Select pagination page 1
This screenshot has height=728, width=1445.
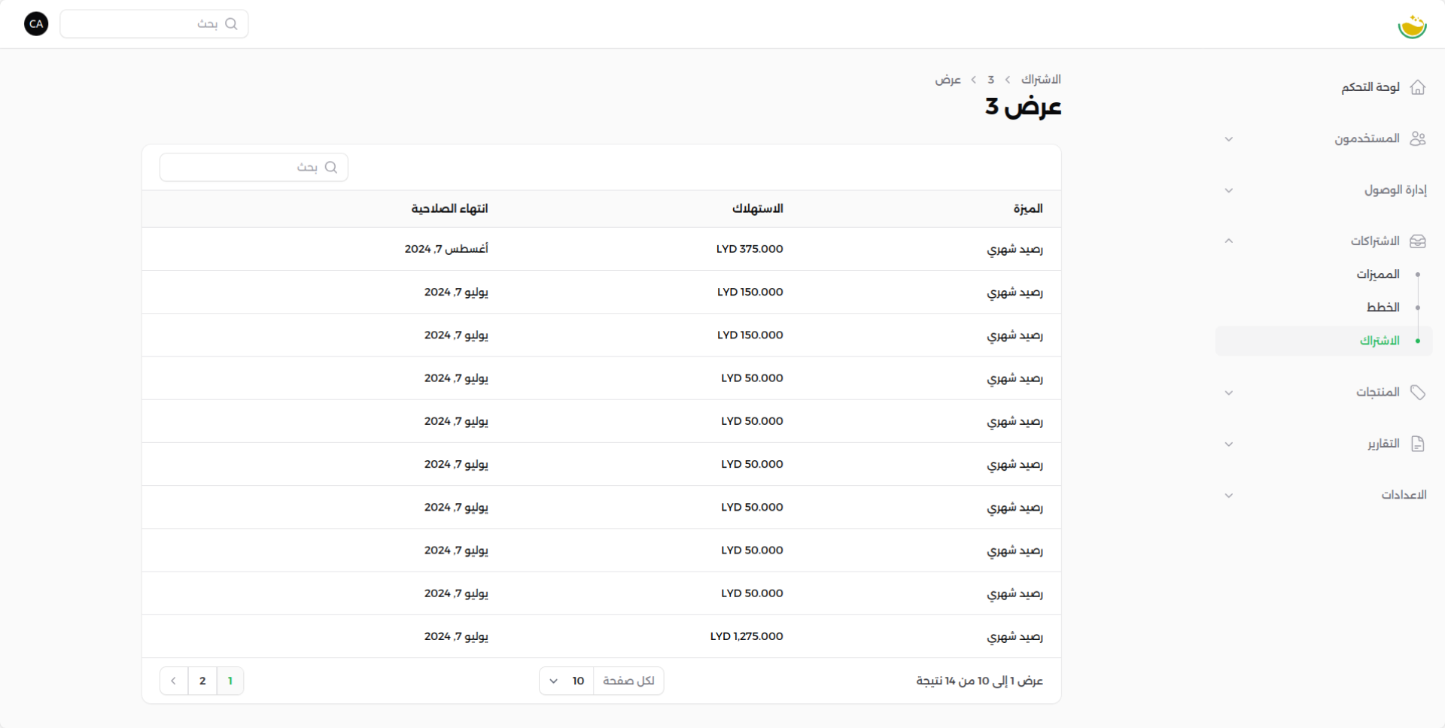(230, 681)
